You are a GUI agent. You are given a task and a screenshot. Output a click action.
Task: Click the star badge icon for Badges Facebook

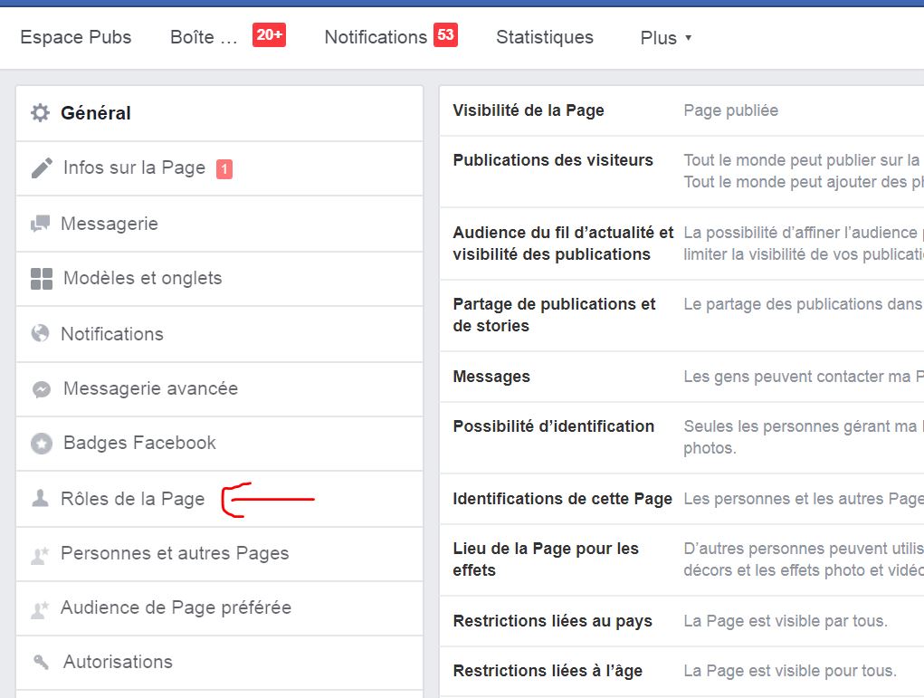(x=42, y=444)
